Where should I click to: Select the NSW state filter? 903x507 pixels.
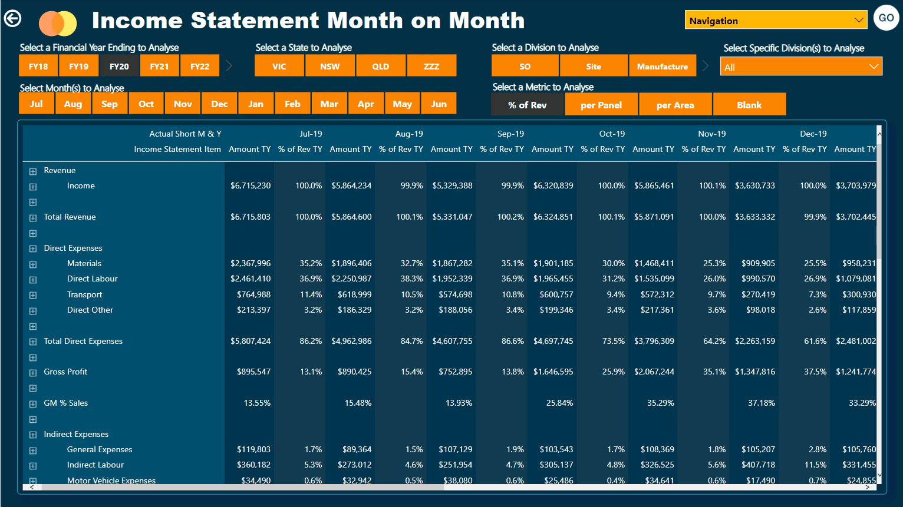329,65
